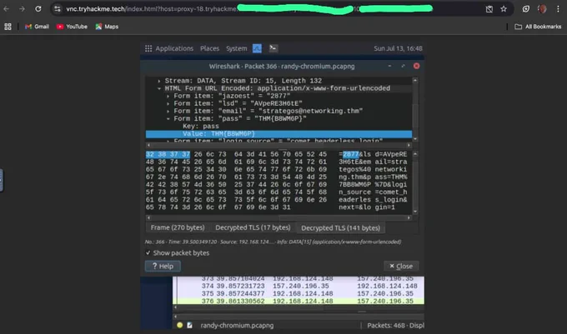Close the Packet 366 dialog with red button
This screenshot has width=567, height=334.
[x=417, y=66]
